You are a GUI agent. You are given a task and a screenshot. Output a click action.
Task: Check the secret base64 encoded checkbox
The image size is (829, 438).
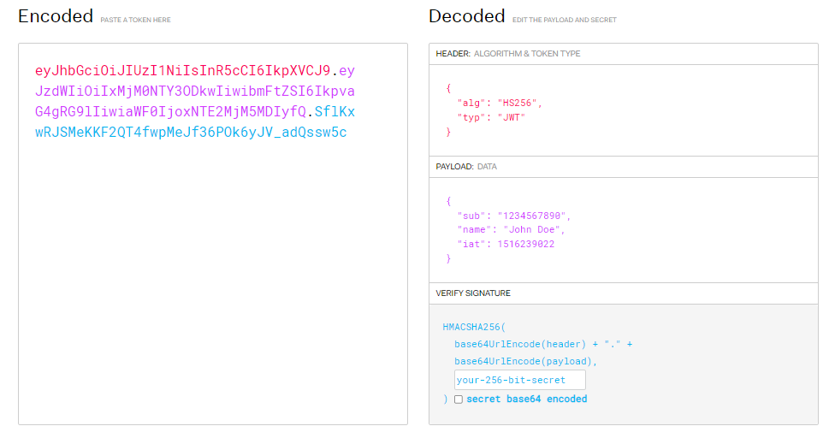click(459, 400)
